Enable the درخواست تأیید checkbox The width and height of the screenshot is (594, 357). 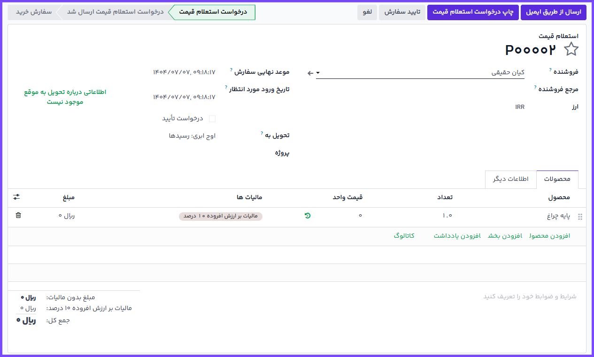click(212, 119)
